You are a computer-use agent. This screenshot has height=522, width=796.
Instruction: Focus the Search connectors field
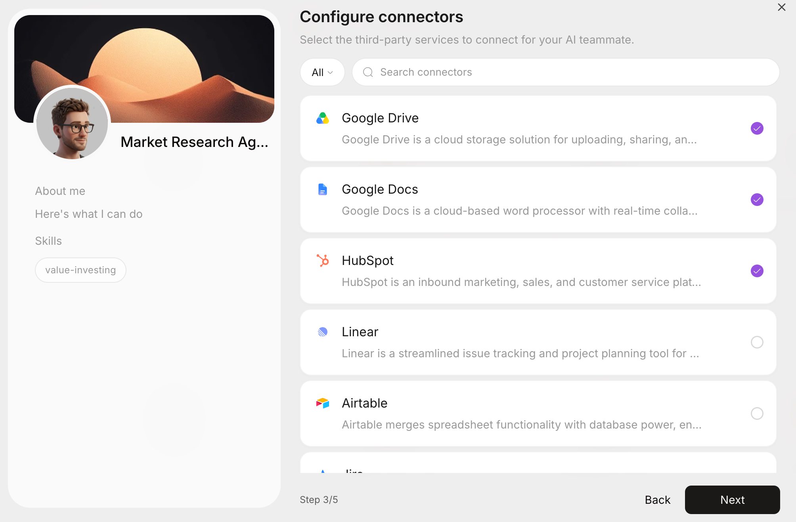coord(566,72)
